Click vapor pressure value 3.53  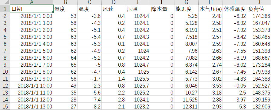point(210,86)
